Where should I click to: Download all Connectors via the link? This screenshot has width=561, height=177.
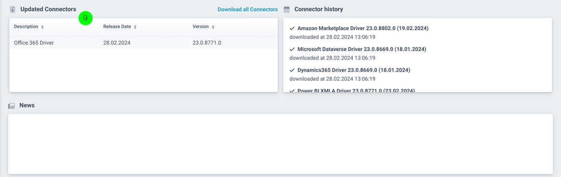pos(248,9)
